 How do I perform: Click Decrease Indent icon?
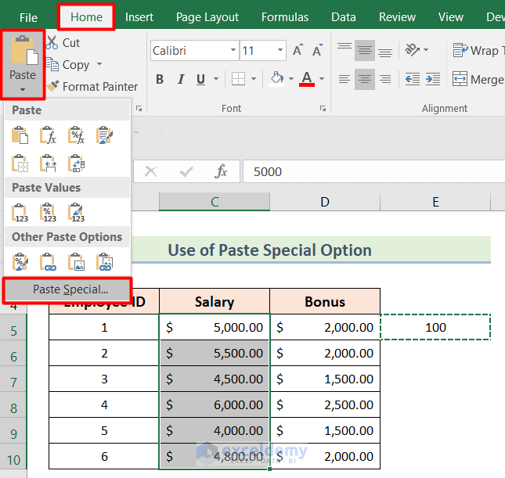coord(413,78)
